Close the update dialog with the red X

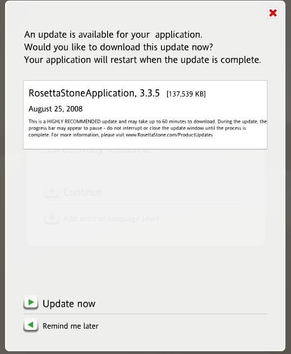[273, 13]
